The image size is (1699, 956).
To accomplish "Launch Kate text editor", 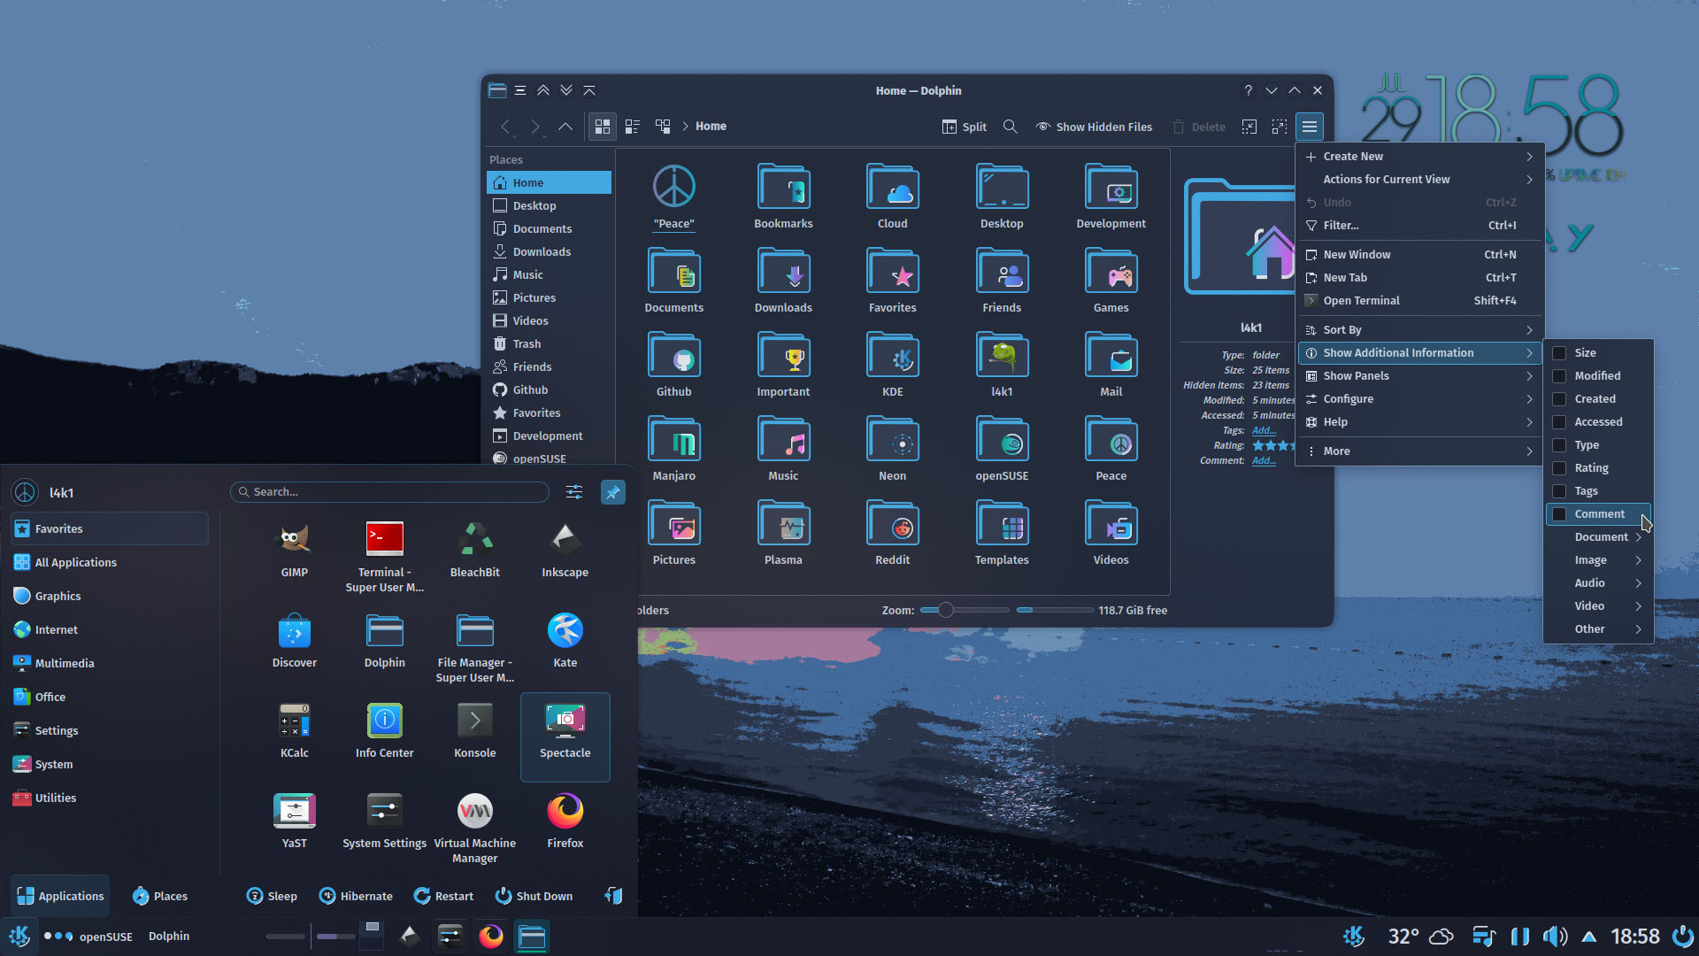I will pyautogui.click(x=565, y=640).
